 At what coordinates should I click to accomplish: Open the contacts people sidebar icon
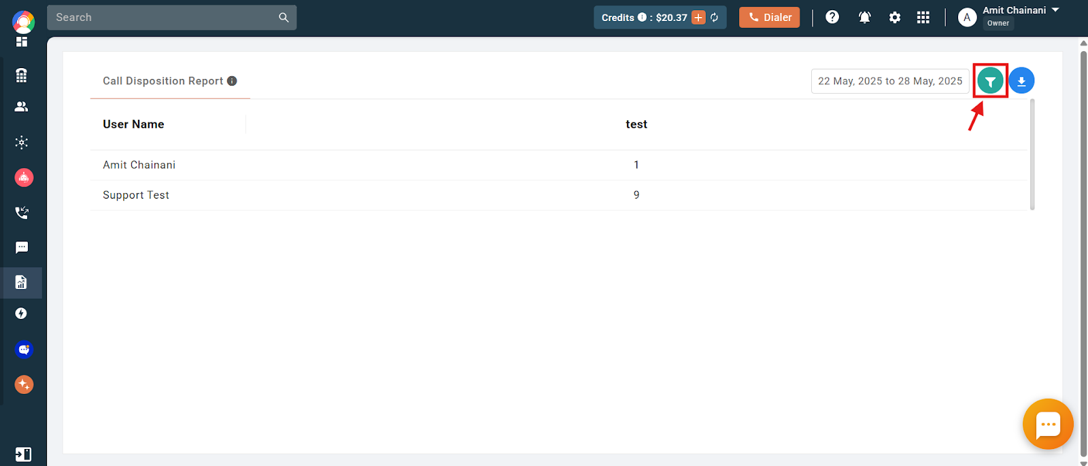tap(22, 107)
